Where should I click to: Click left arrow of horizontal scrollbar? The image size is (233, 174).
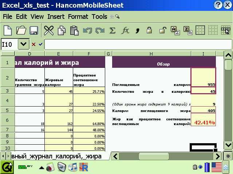click(x=115, y=156)
